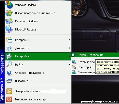Open Сетевые подключения submenu entry
Viewport: 119px width, 104px height.
point(84,62)
